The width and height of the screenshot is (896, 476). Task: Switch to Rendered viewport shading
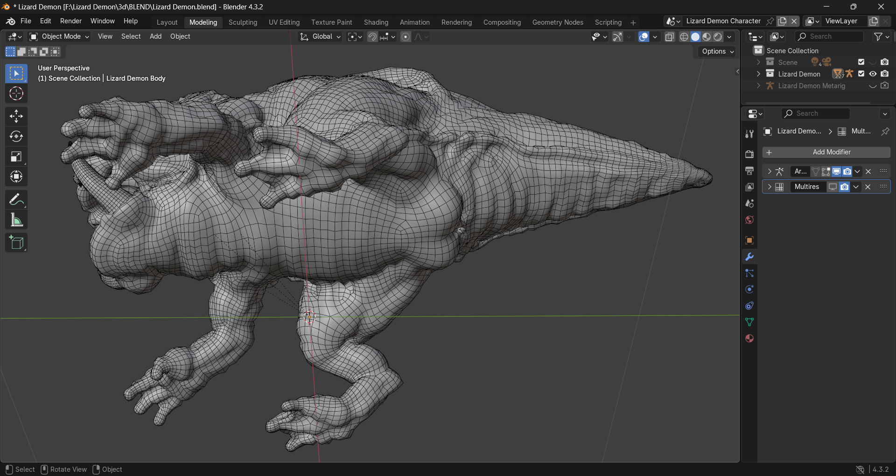pyautogui.click(x=718, y=37)
